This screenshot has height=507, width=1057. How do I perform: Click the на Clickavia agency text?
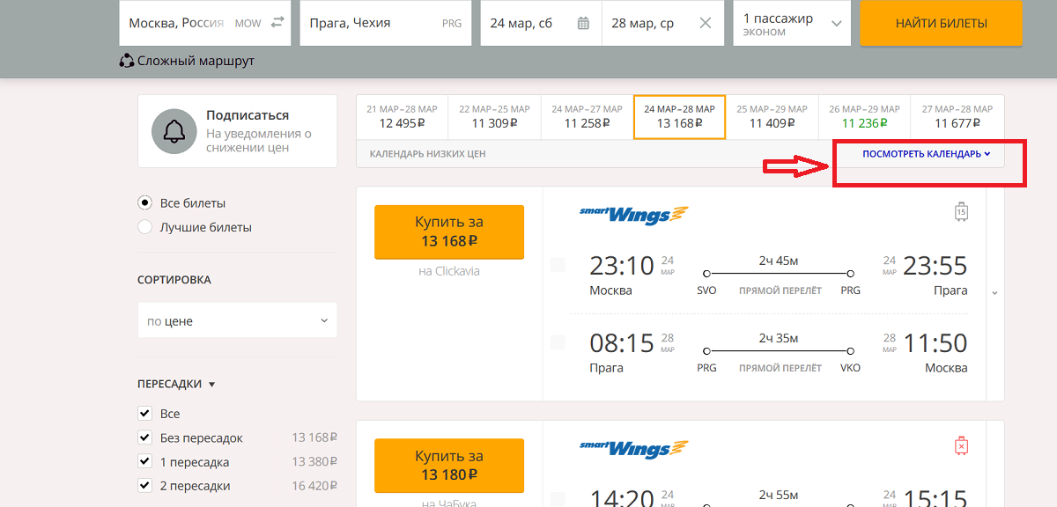click(449, 271)
